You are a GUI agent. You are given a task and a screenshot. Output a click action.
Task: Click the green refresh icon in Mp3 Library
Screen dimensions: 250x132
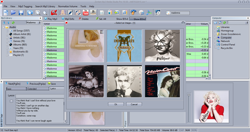click(x=13, y=23)
